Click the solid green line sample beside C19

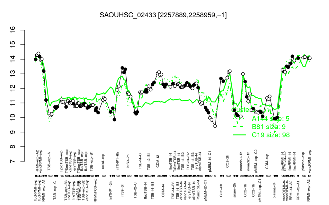point(239,135)
